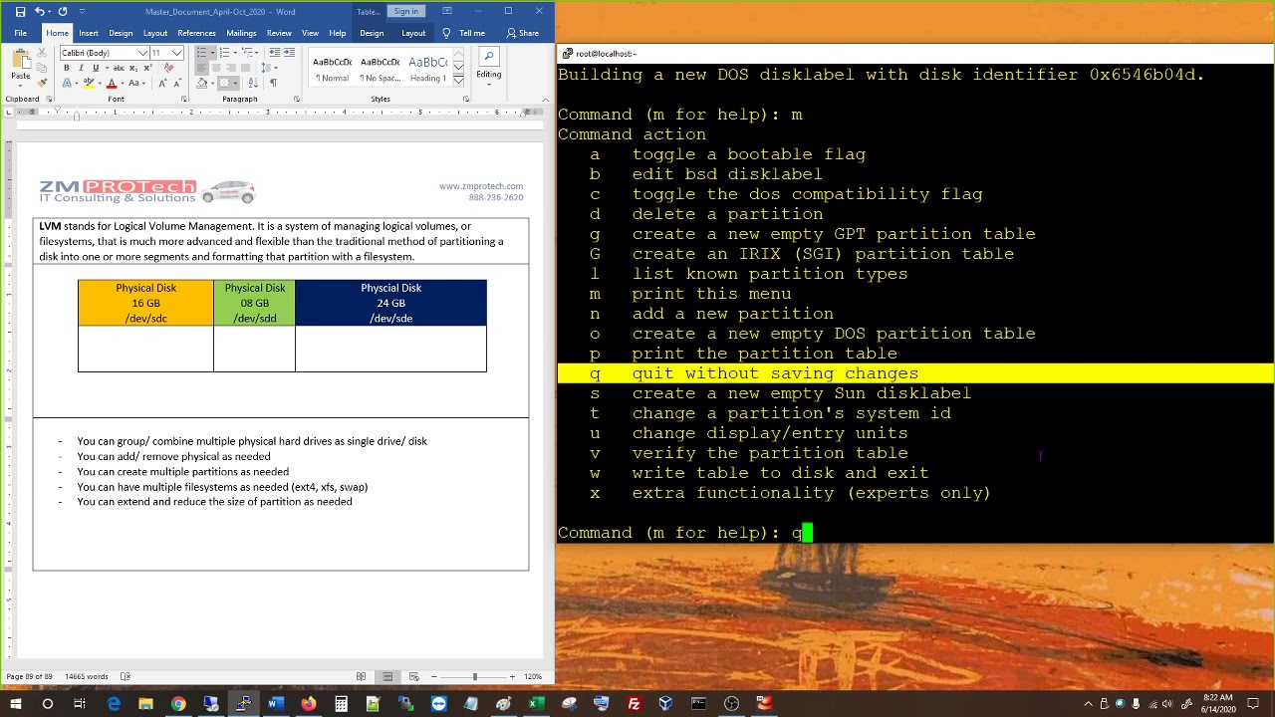This screenshot has height=717, width=1275.
Task: Open the Share option in Word
Action: click(x=522, y=33)
